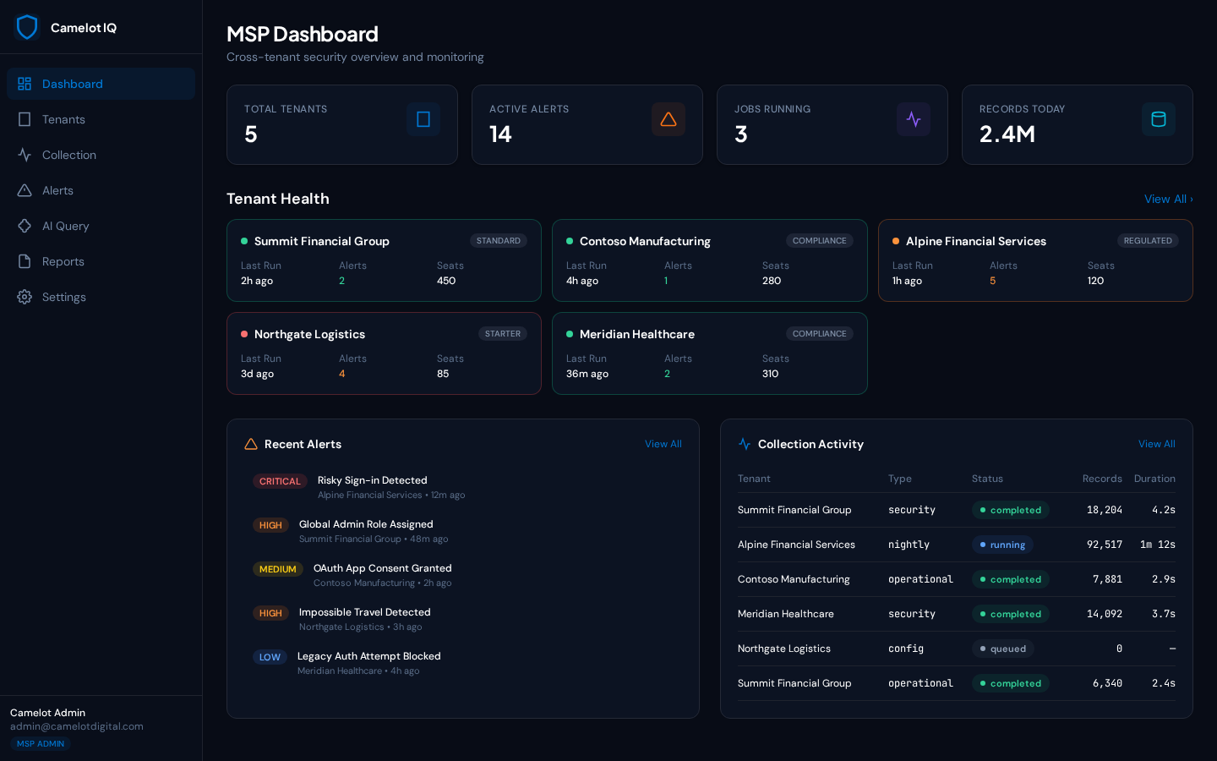Image resolution: width=1217 pixels, height=761 pixels.
Task: Click the Active Alerts warning triangle icon
Action: click(x=669, y=119)
